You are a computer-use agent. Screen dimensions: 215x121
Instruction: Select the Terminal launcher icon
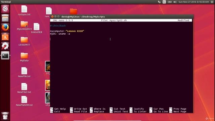5,55
